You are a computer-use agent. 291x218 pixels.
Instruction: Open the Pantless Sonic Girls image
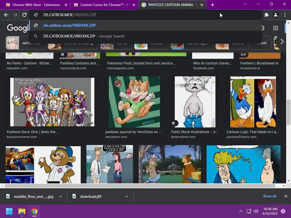[52, 102]
